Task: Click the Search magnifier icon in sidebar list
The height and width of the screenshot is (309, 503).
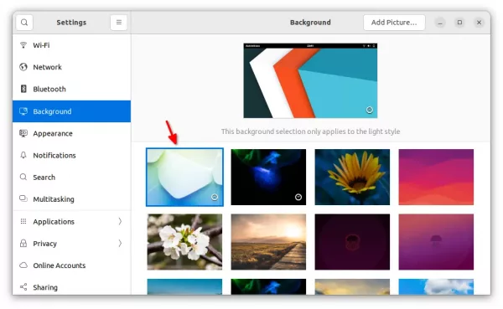Action: tap(23, 177)
